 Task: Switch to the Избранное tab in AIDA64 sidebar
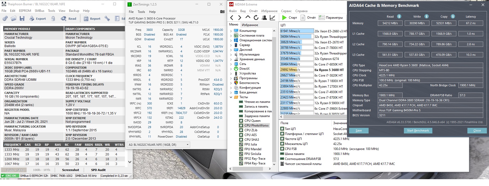250,25
